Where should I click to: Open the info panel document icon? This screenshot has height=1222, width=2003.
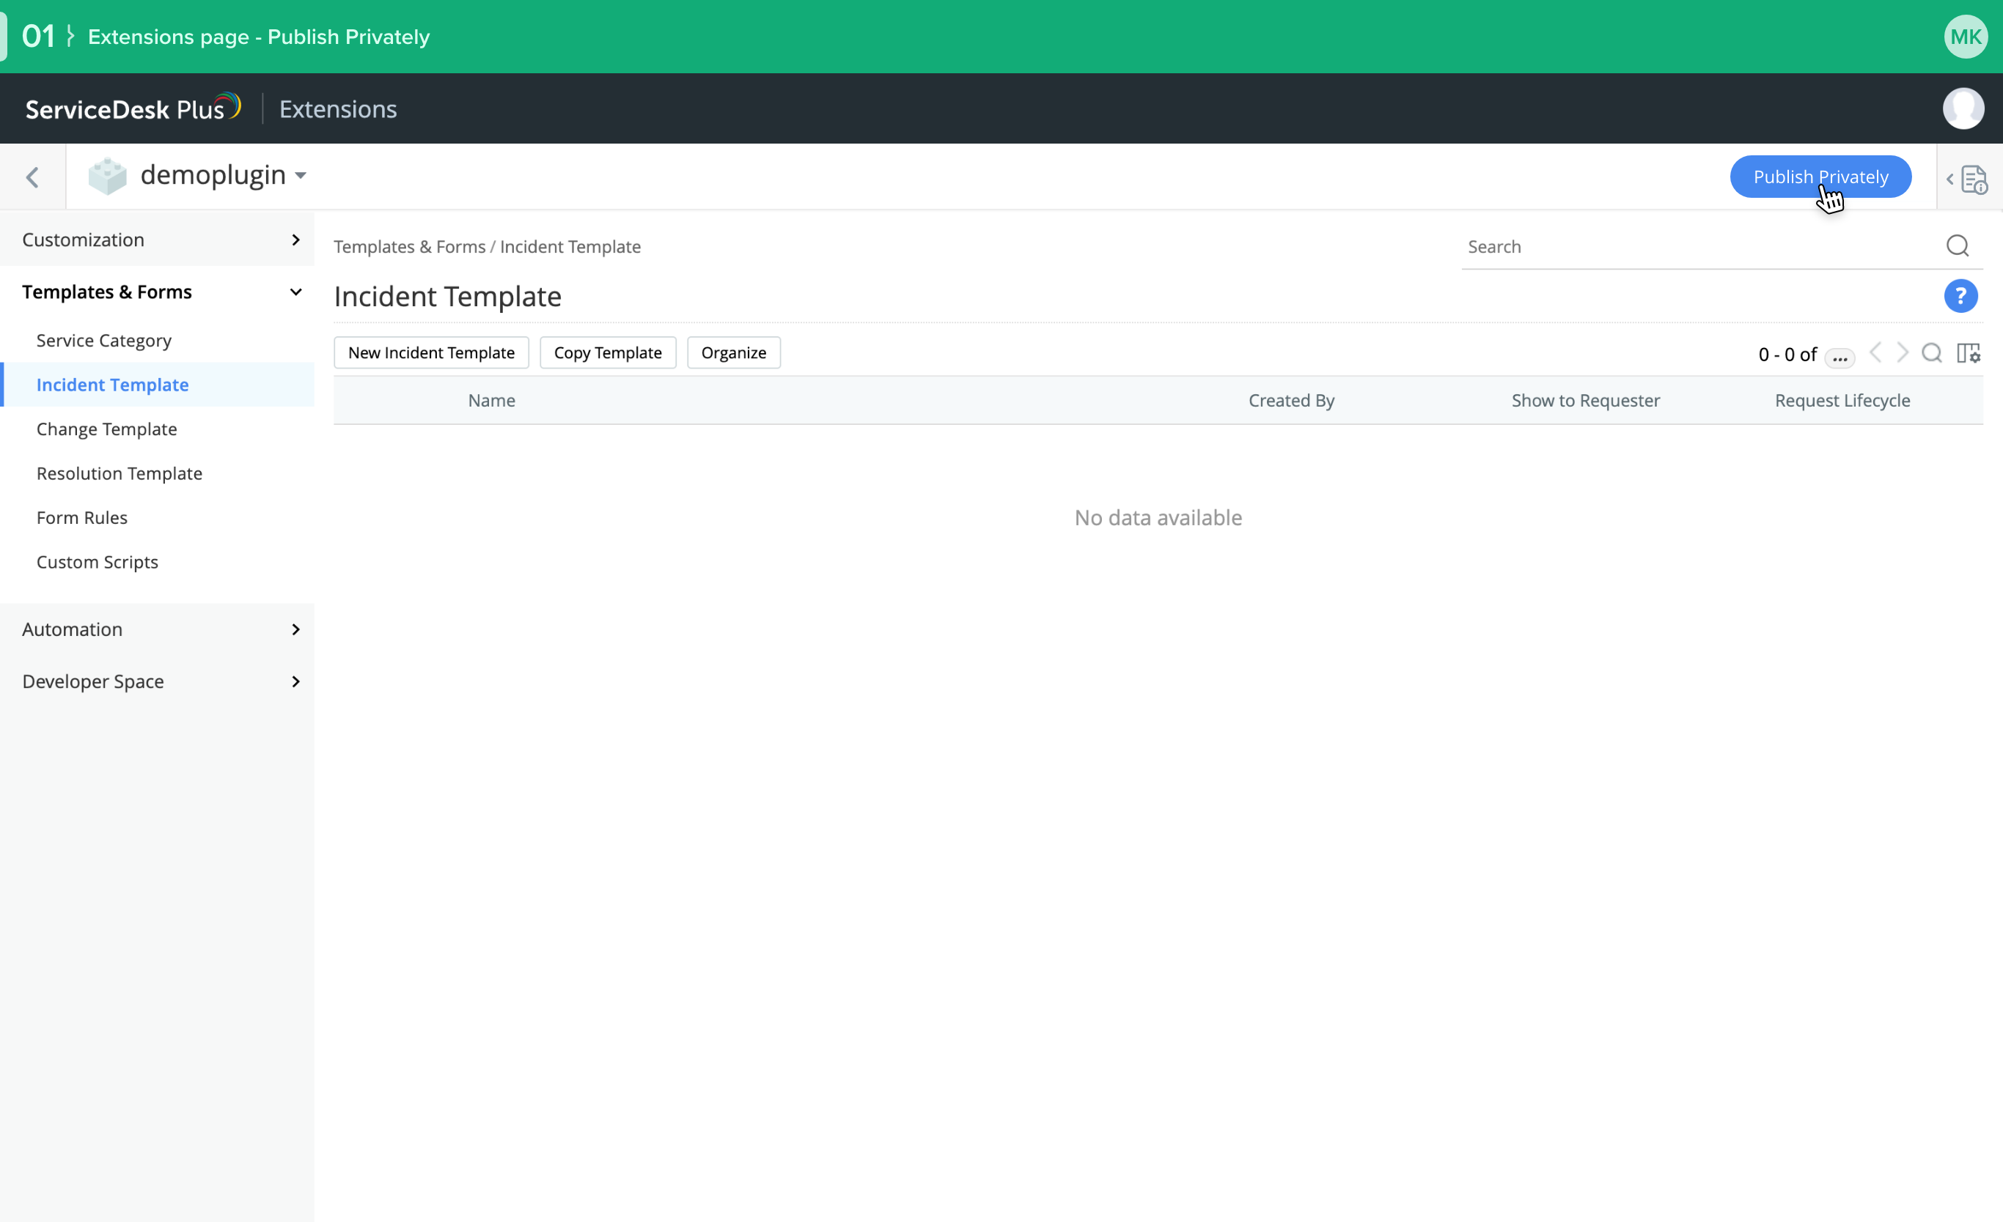pyautogui.click(x=1974, y=179)
